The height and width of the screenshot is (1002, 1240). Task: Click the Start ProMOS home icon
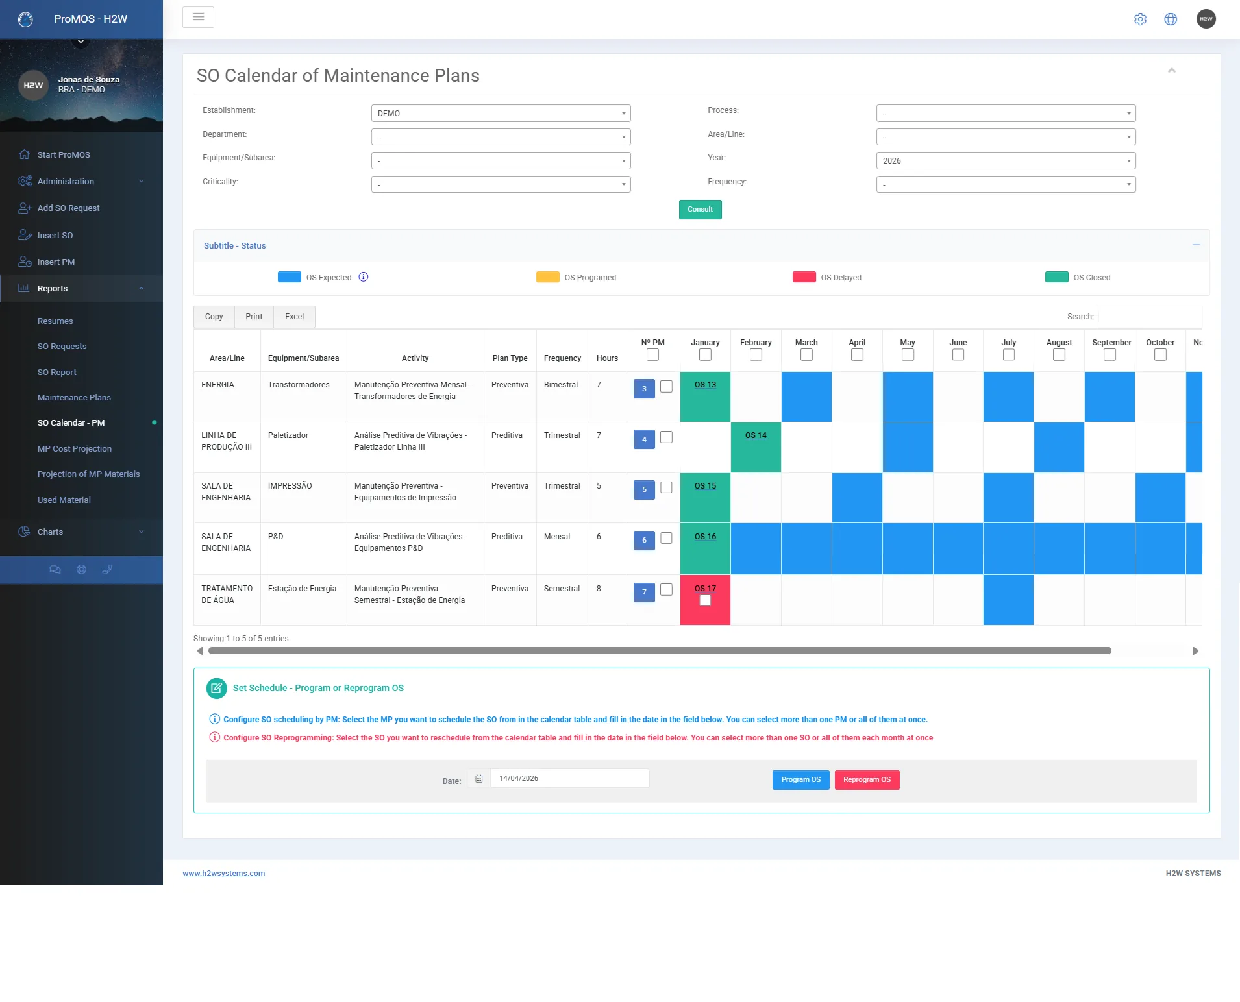[25, 154]
